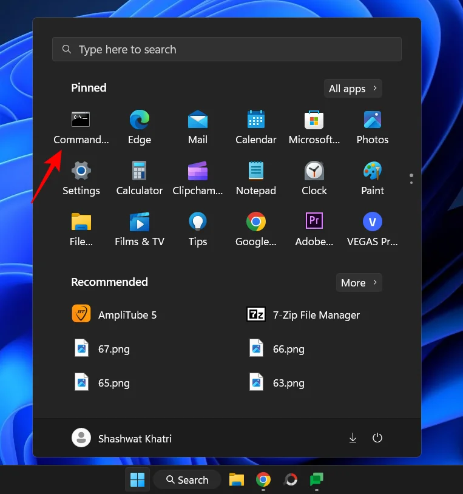Click the taskbar Search box

(x=187, y=479)
